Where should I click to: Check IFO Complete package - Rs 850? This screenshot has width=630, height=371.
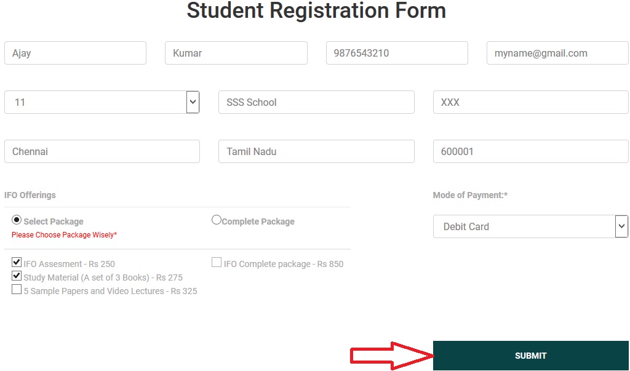(x=217, y=263)
